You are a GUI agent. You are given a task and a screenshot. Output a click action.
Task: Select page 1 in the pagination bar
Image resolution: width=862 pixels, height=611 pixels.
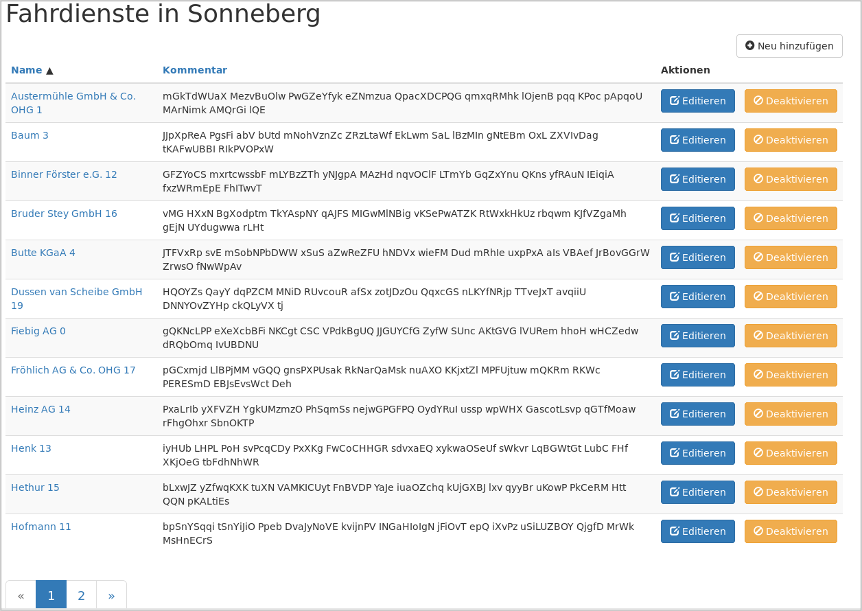click(x=51, y=595)
